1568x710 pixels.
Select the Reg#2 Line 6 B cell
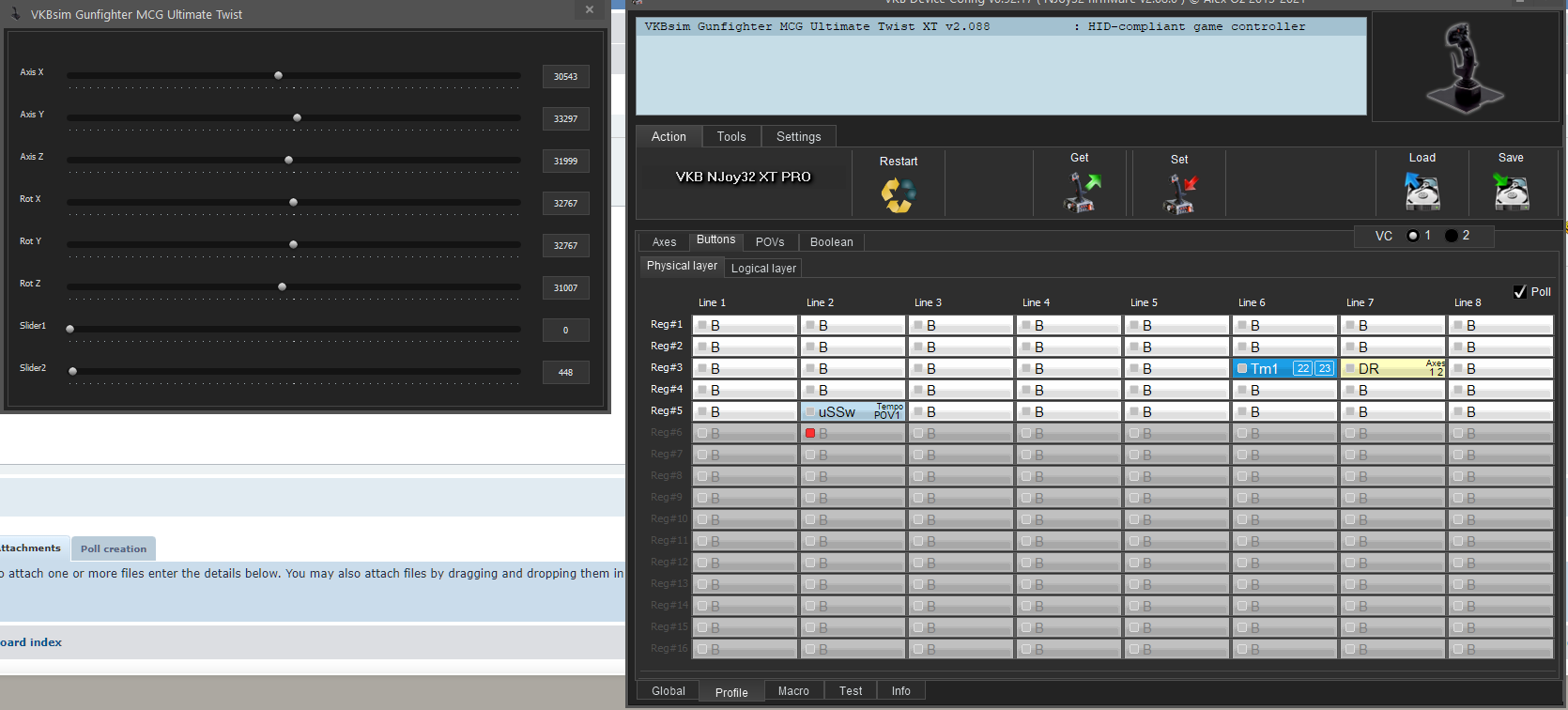(x=1284, y=347)
